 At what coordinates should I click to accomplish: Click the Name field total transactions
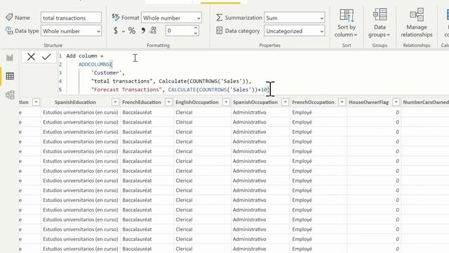pos(71,18)
